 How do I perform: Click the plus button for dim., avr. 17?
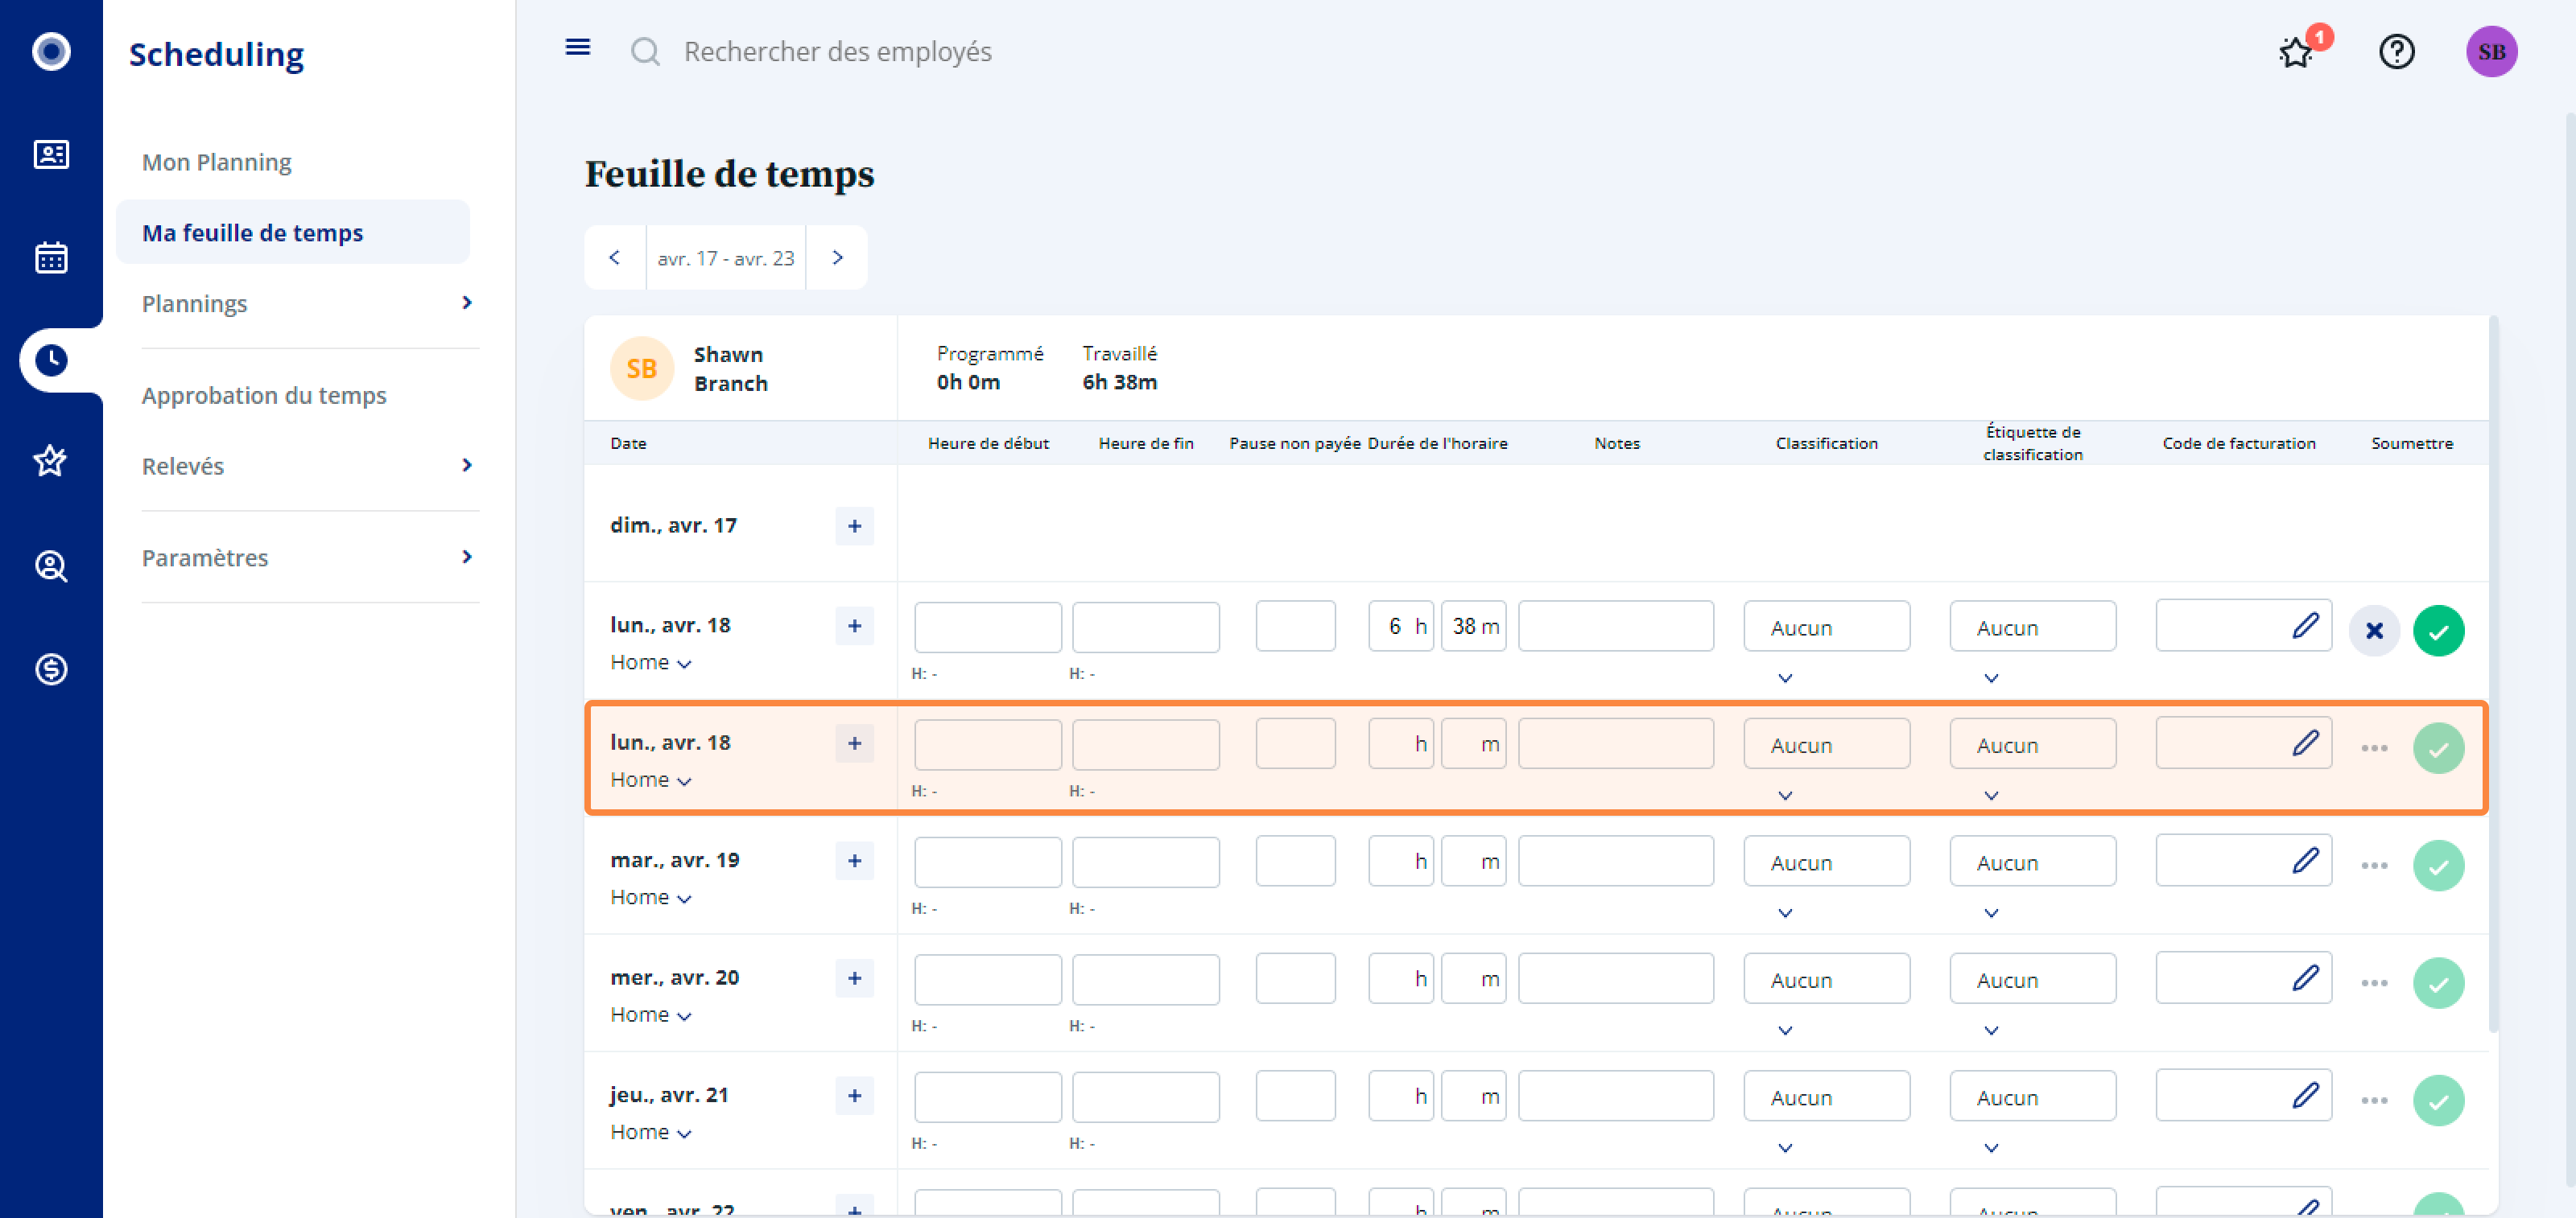point(854,525)
